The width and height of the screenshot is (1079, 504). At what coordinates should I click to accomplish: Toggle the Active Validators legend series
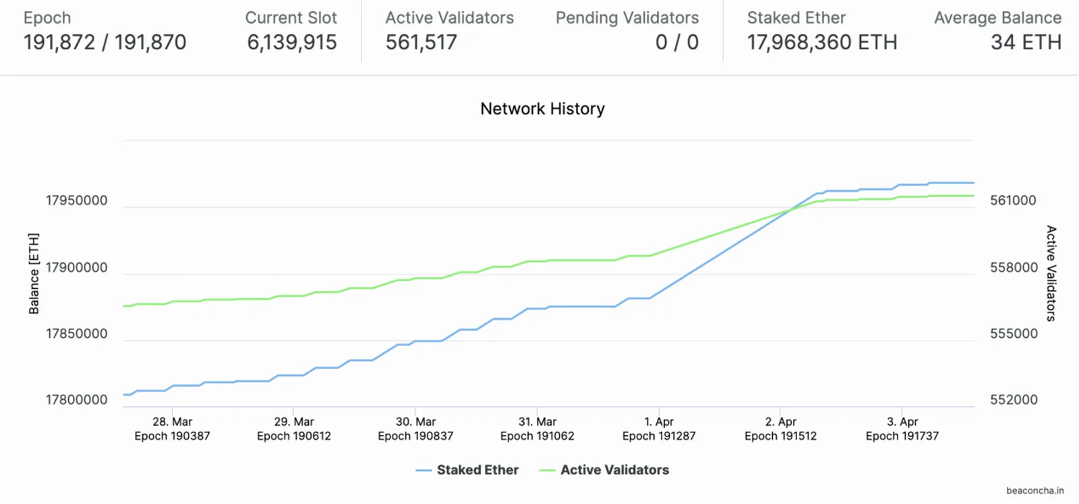coord(604,470)
